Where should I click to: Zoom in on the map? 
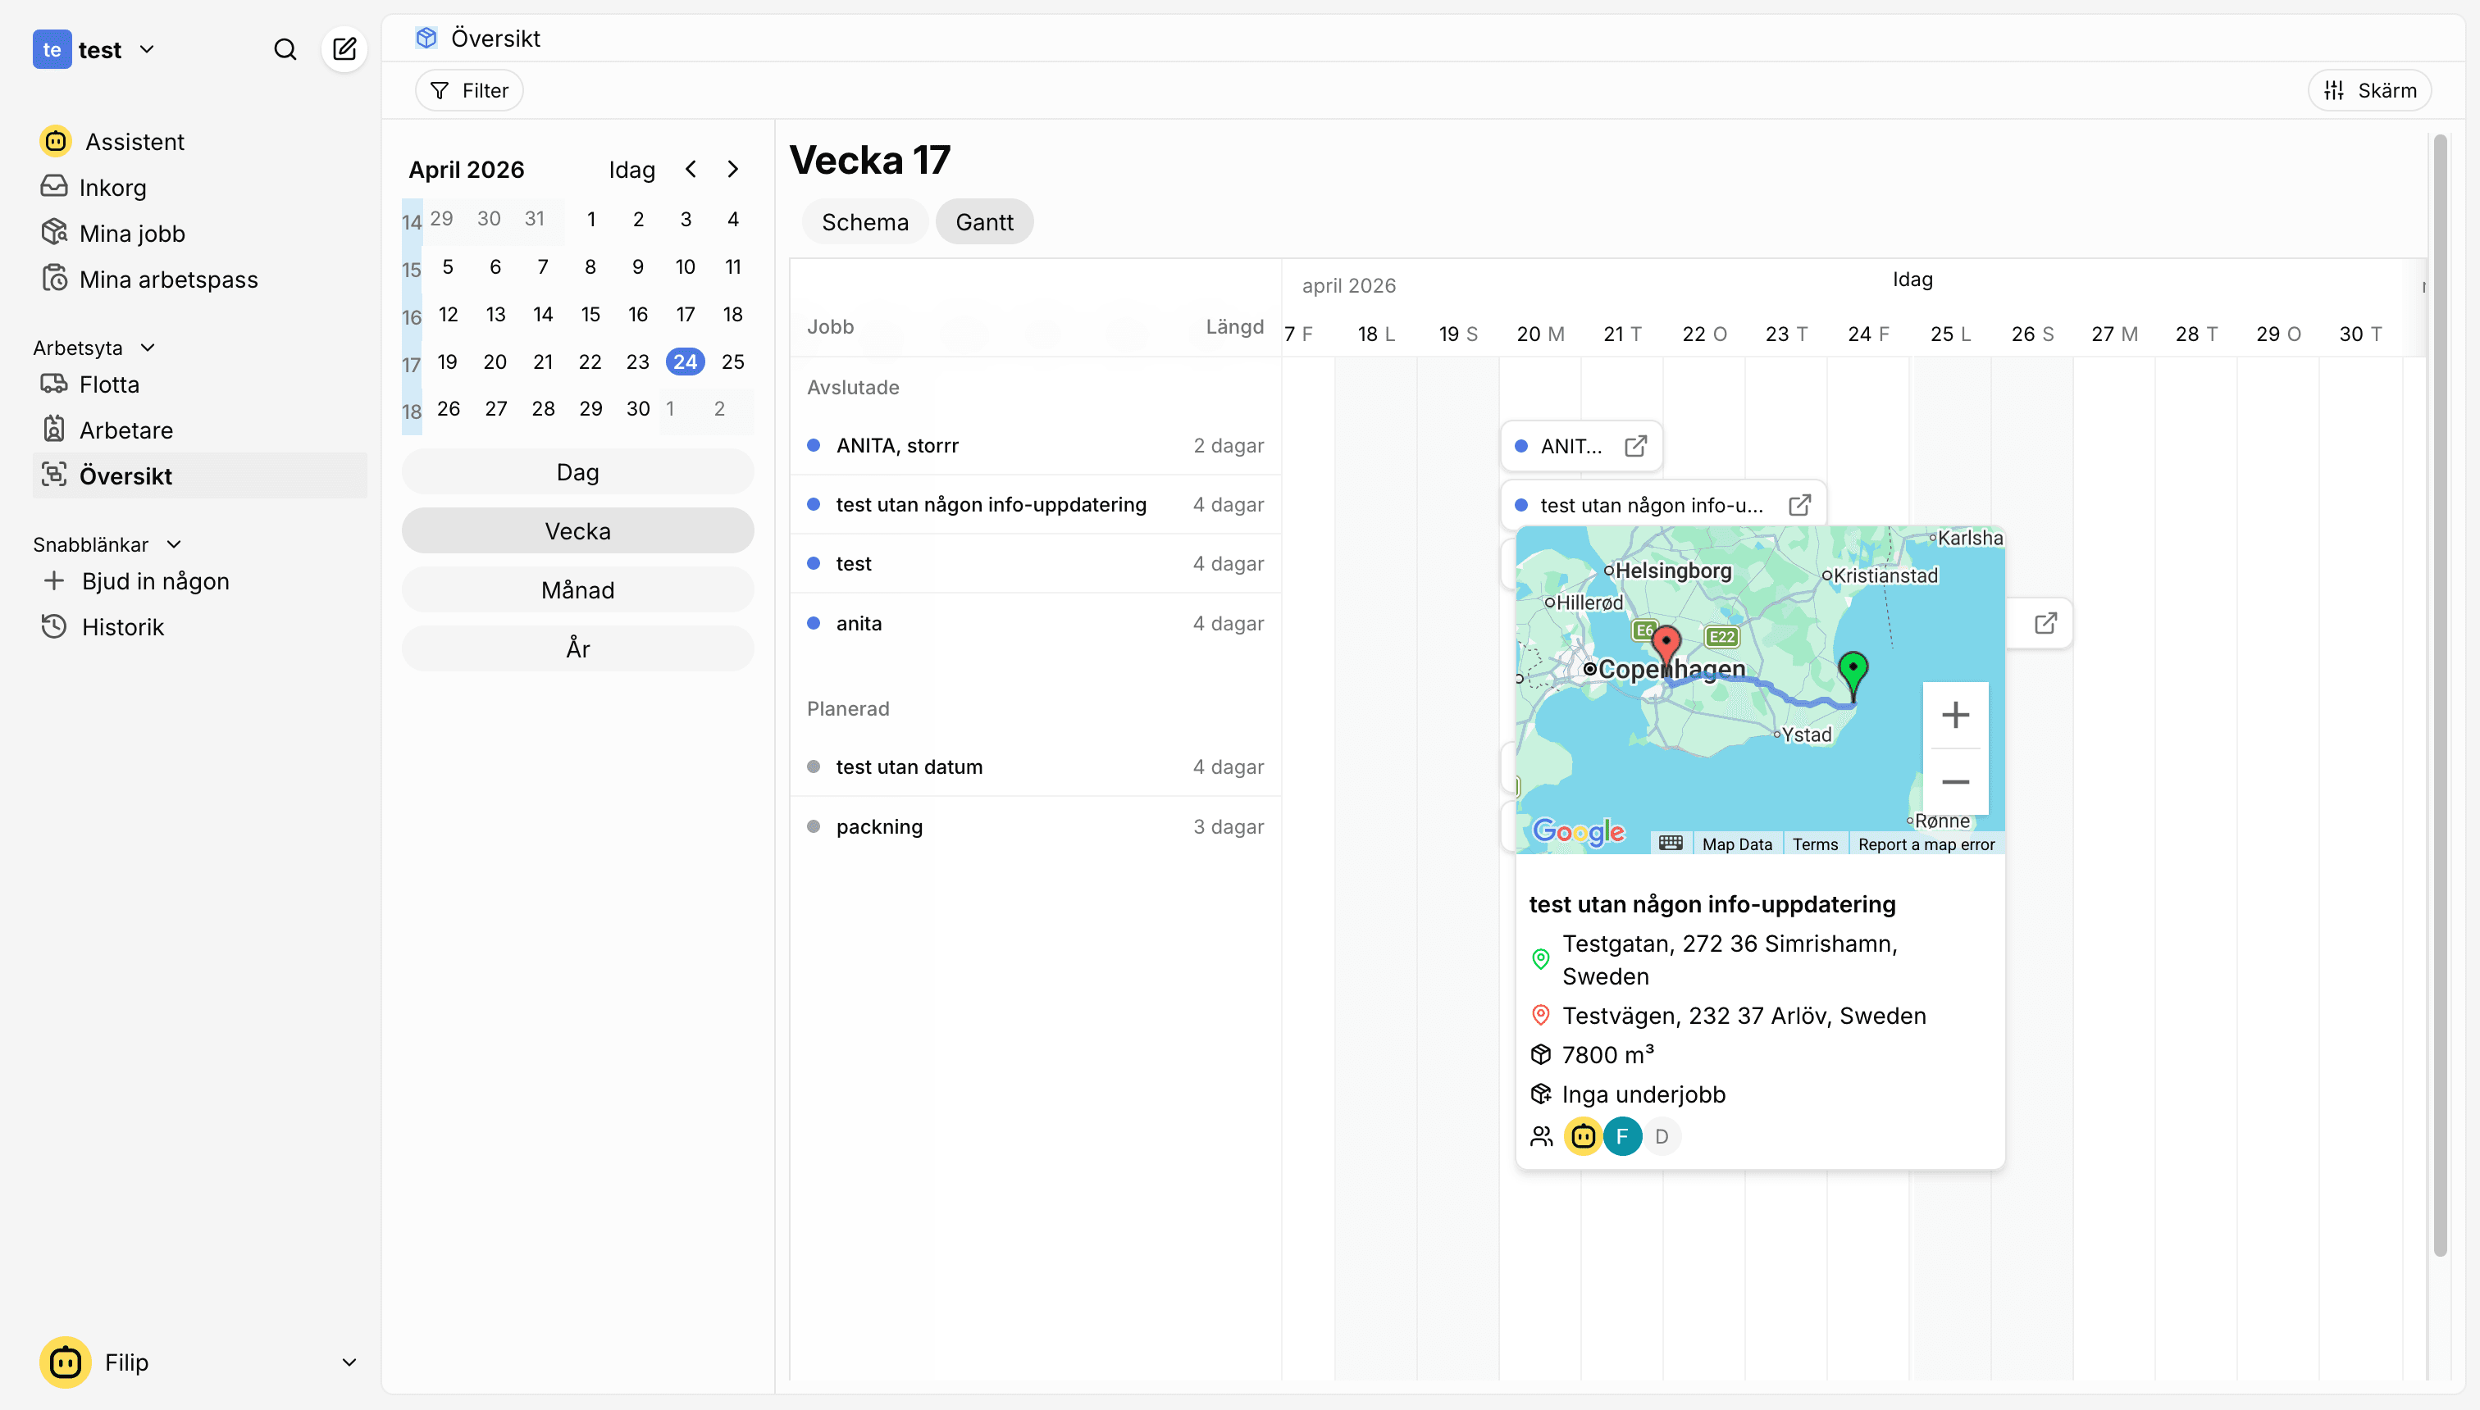click(1955, 715)
